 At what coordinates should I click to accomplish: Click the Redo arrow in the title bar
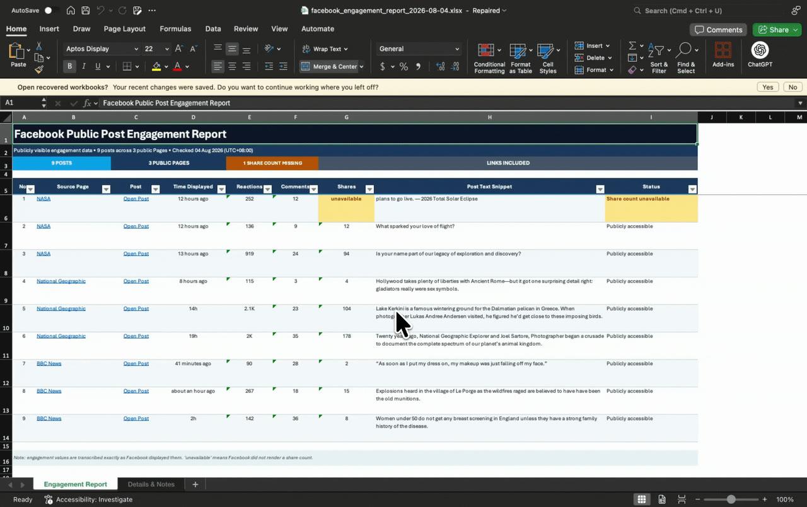(122, 11)
